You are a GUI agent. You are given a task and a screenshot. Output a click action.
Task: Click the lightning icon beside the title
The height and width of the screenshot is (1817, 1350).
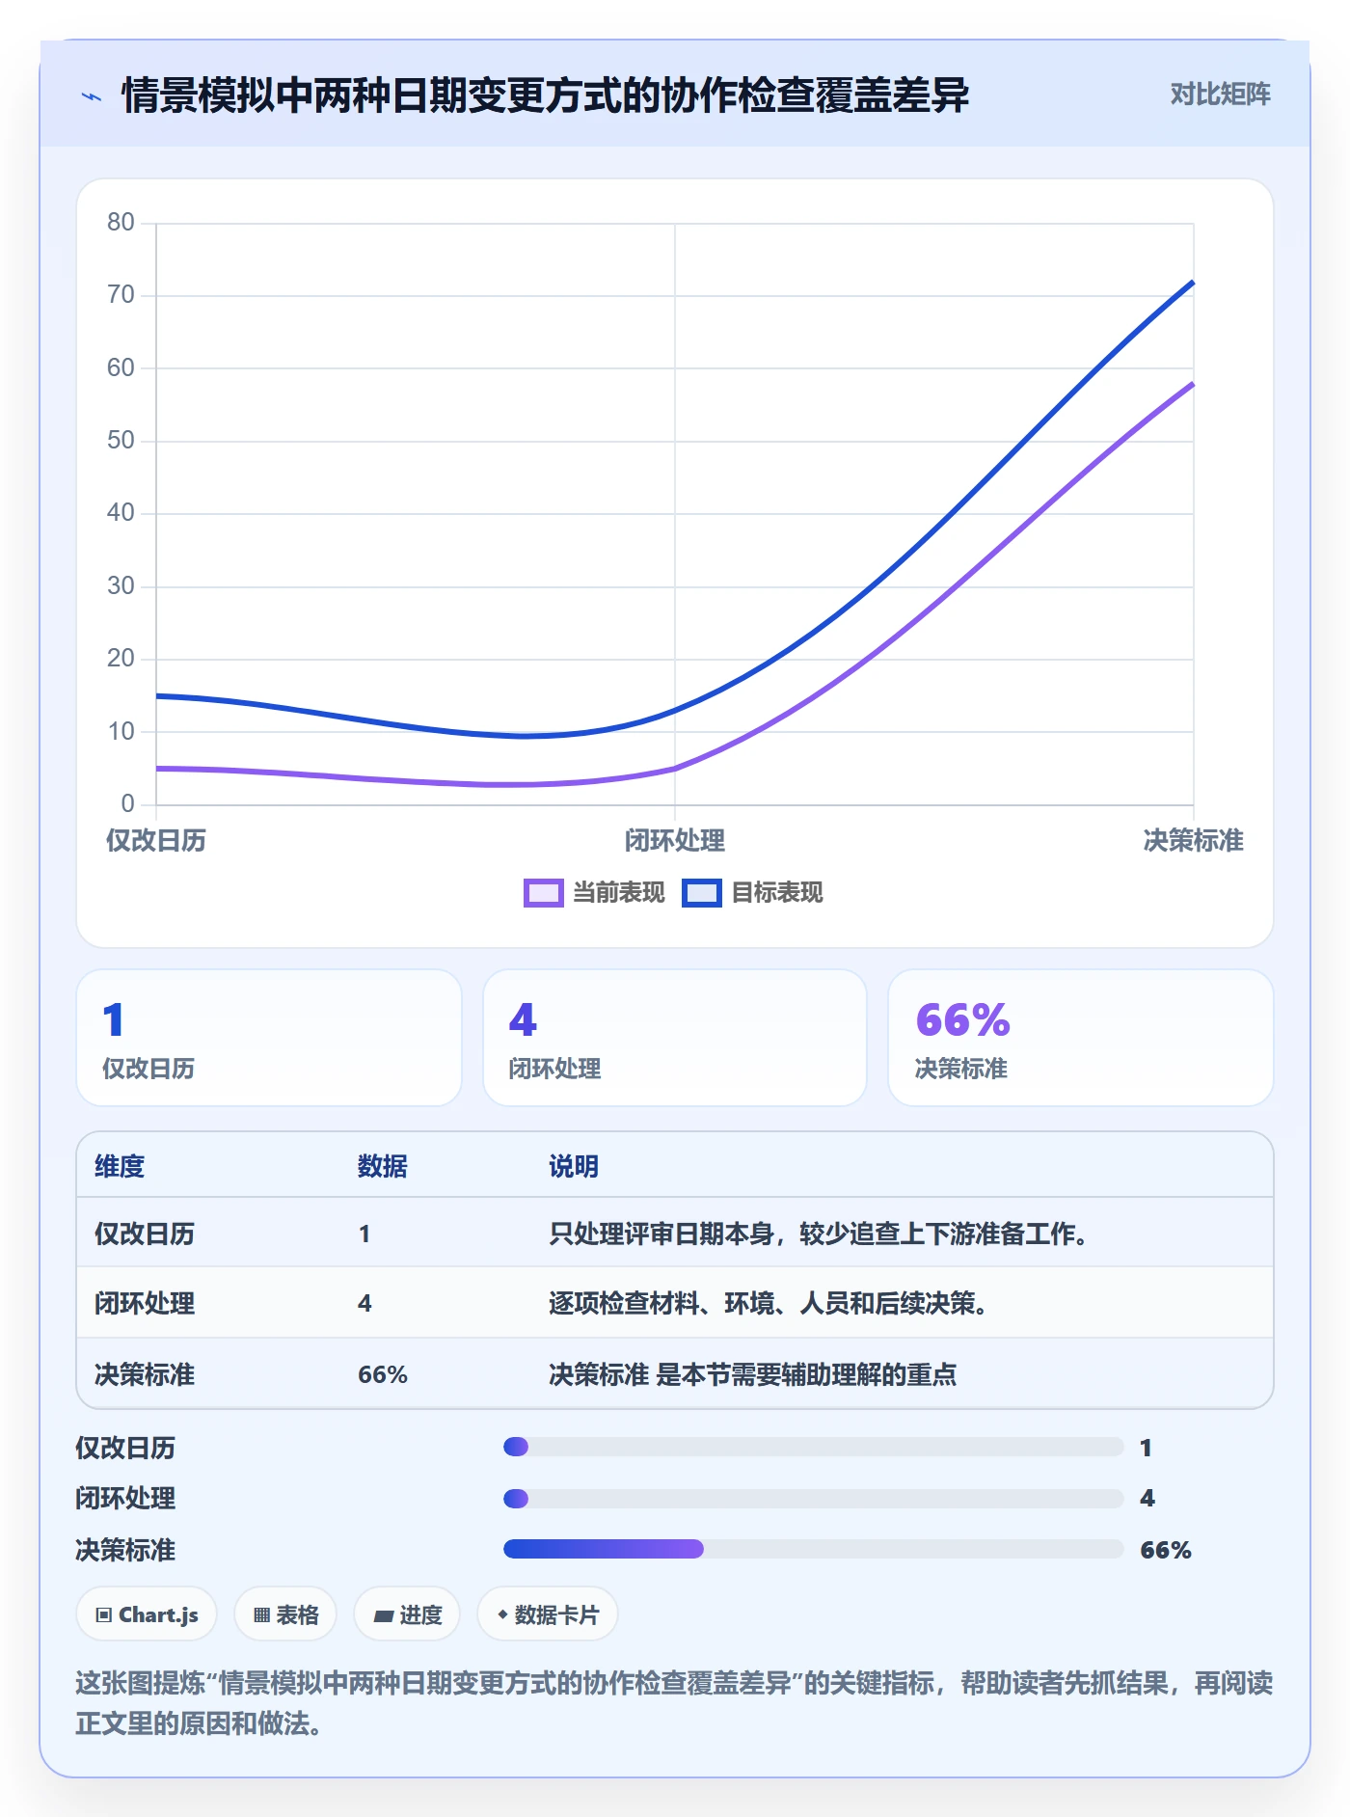[92, 96]
